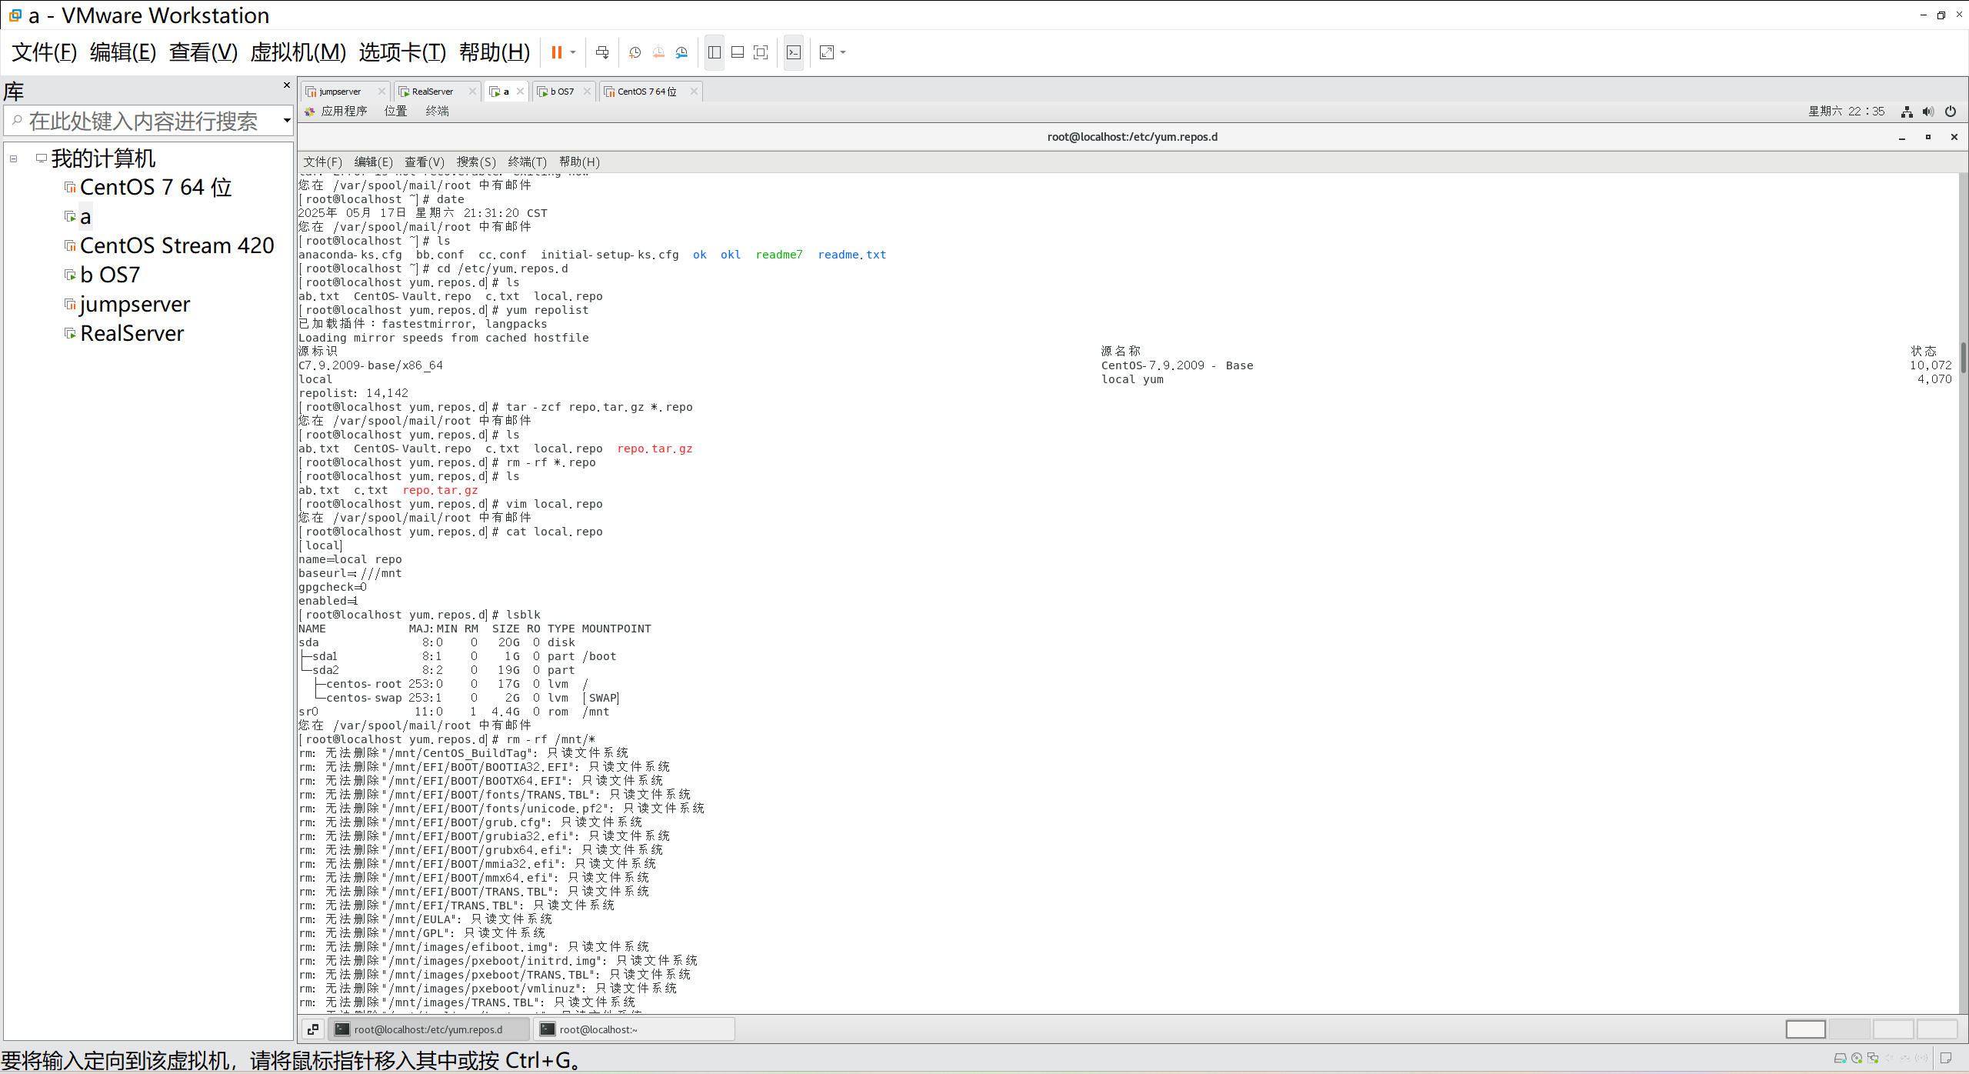This screenshot has width=1969, height=1074.
Task: Click the terminal vertical scrollbar
Action: (x=1963, y=359)
